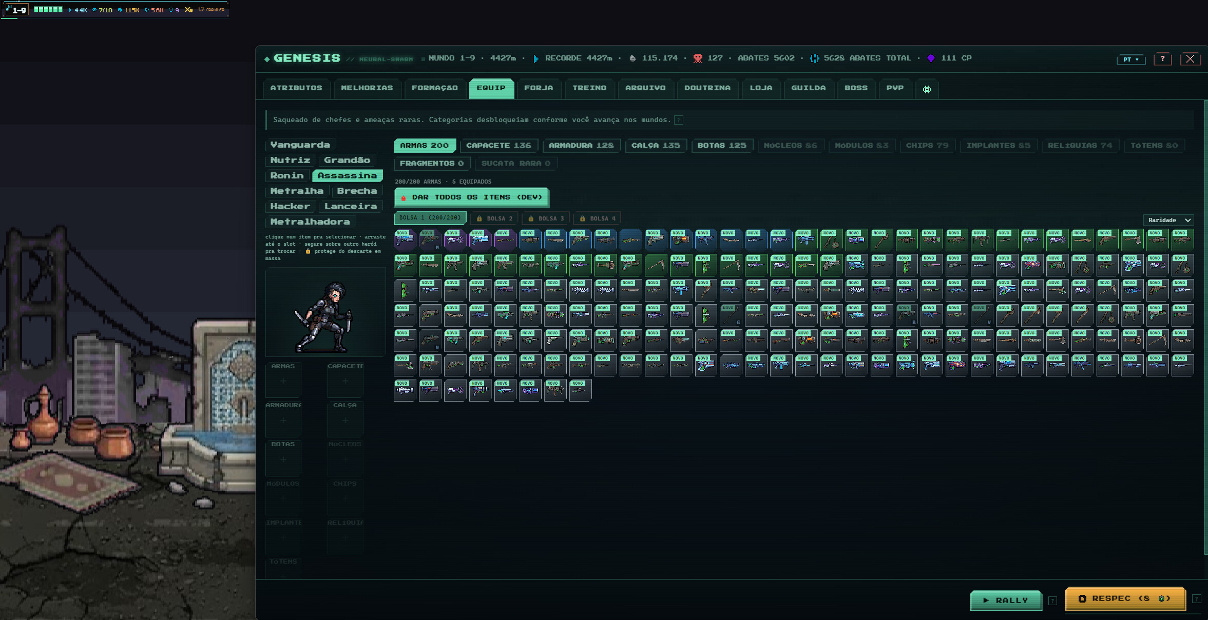Open the alien icon tab after PVP
Image resolution: width=1208 pixels, height=620 pixels.
(x=927, y=89)
